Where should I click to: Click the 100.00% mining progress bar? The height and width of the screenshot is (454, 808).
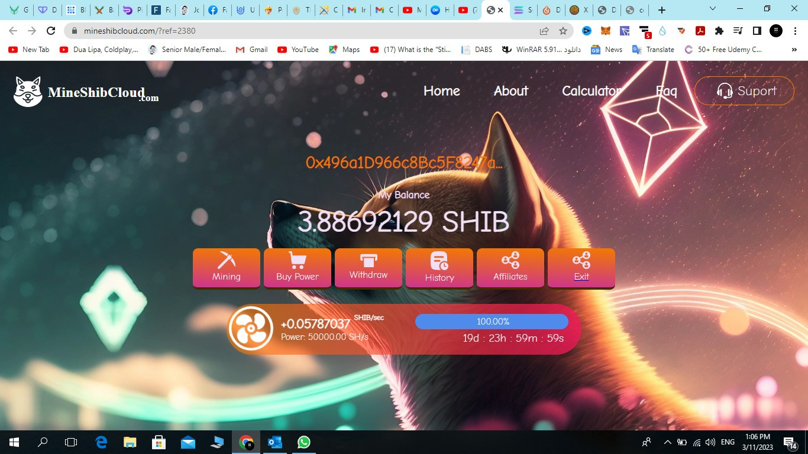coord(492,322)
